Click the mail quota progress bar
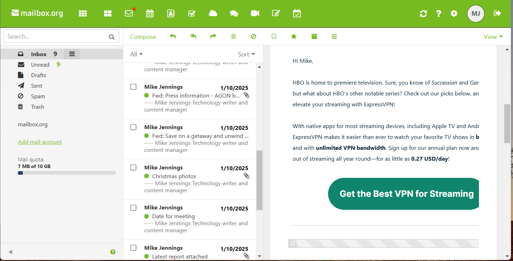513x261 pixels. click(67, 173)
